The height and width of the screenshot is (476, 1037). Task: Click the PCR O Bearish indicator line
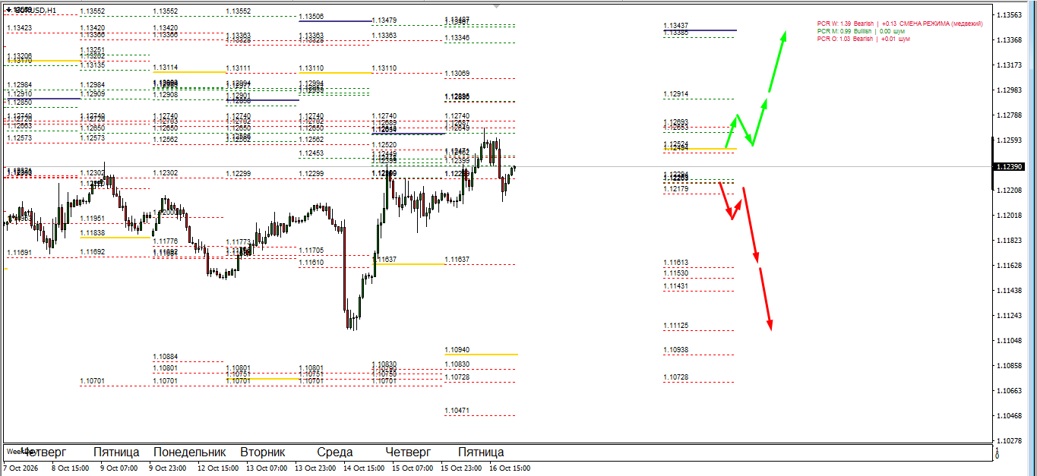click(x=863, y=39)
